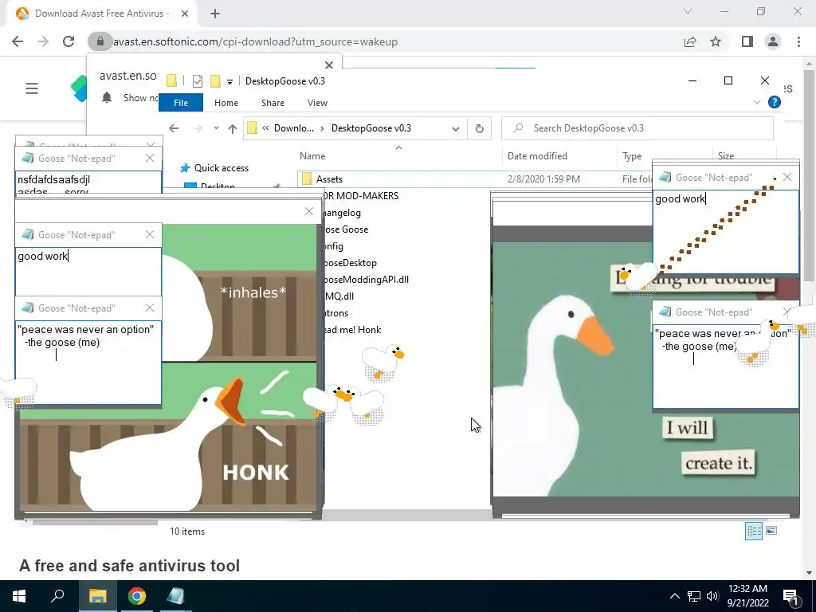
Task: Share this page from the address bar
Action: [x=690, y=41]
